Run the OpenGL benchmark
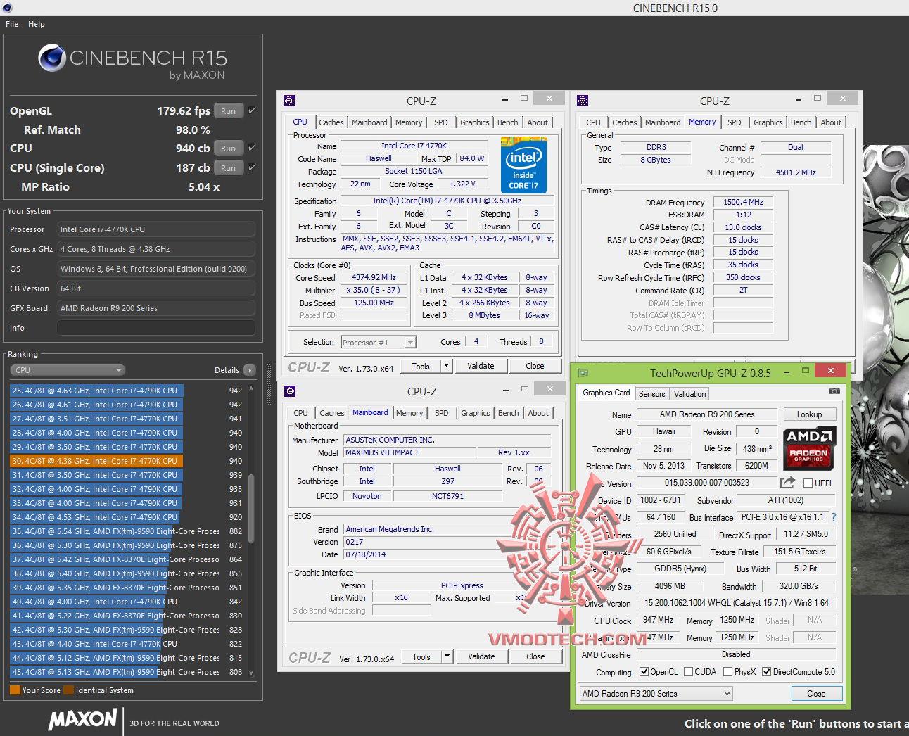Screen dimensions: 909x736 (229, 111)
